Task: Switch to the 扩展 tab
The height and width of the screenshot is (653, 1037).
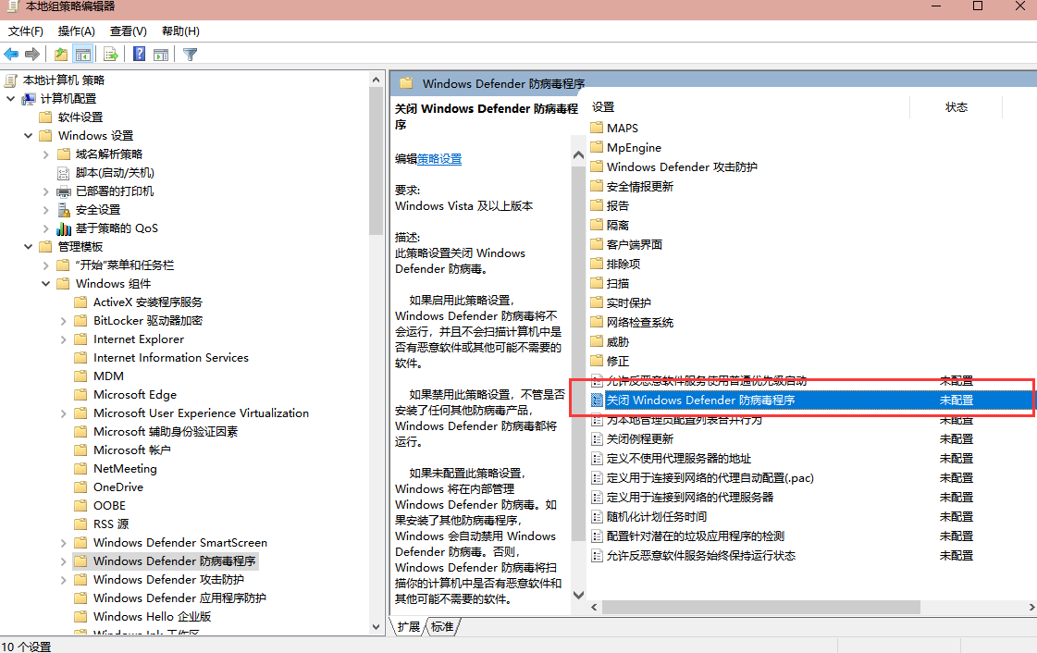Action: click(x=408, y=626)
